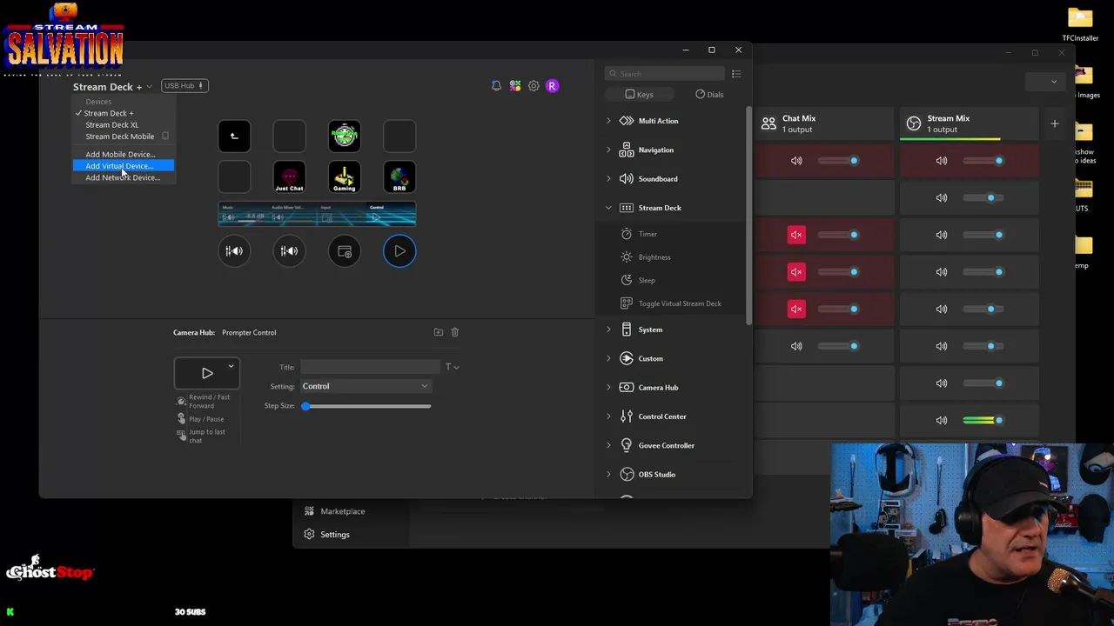Click Stream Mix slider with green level
This screenshot has width=1114, height=626.
click(x=983, y=420)
